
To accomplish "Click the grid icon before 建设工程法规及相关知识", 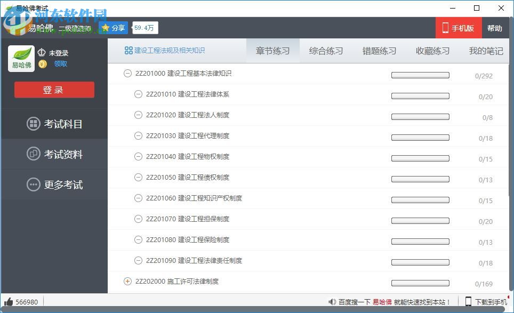I will pyautogui.click(x=130, y=50).
